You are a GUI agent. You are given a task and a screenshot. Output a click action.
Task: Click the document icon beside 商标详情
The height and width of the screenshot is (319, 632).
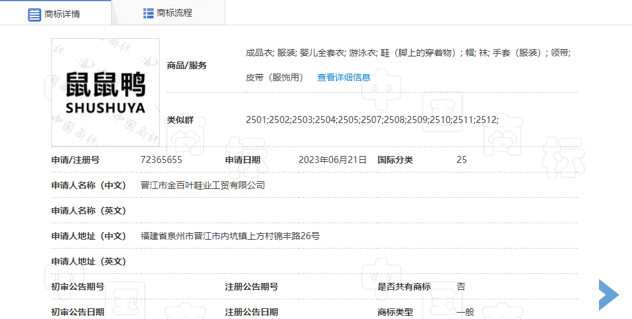(x=34, y=14)
